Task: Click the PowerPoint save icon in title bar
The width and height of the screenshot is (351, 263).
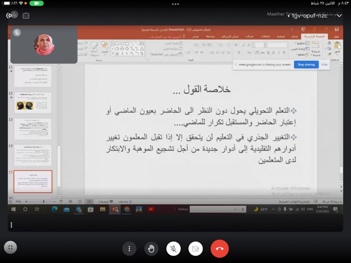Action: [x=337, y=29]
